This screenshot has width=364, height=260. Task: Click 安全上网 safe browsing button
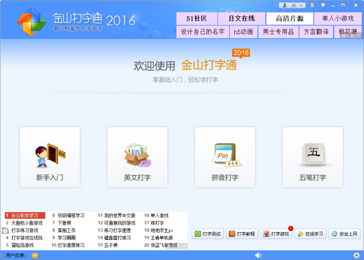[344, 233]
